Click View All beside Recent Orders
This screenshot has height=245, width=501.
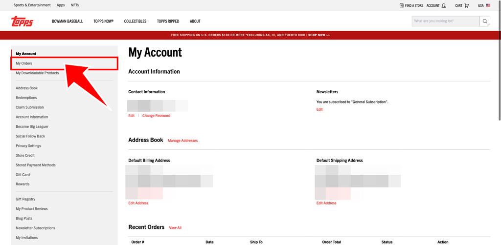[x=175, y=227]
